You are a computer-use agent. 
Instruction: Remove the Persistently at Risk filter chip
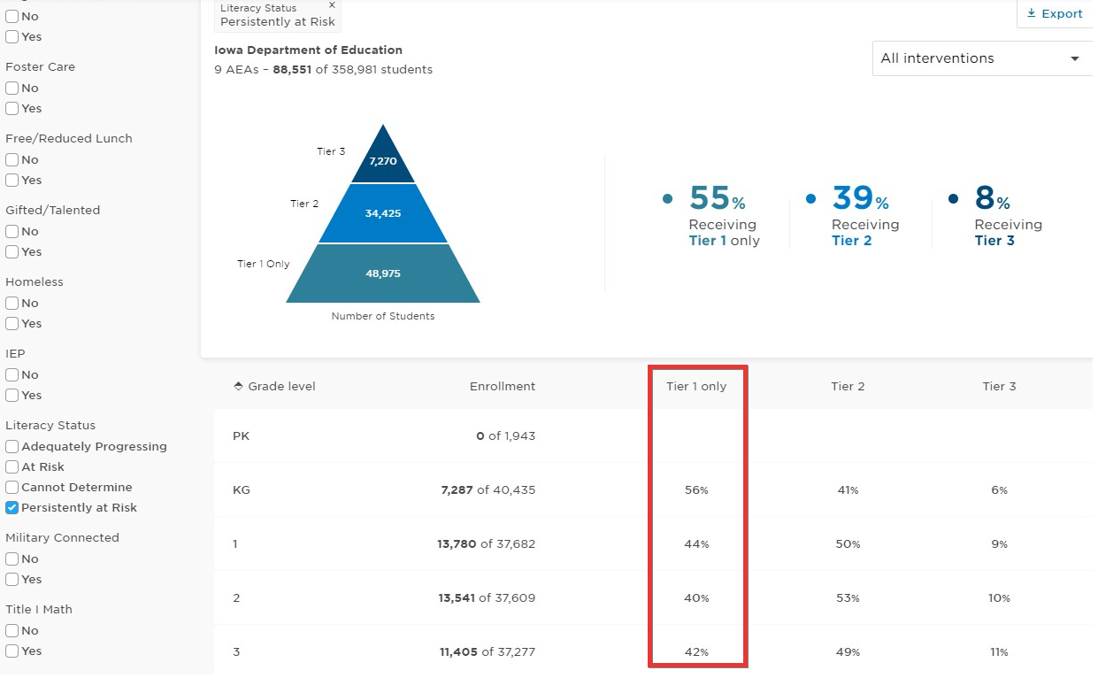(332, 5)
